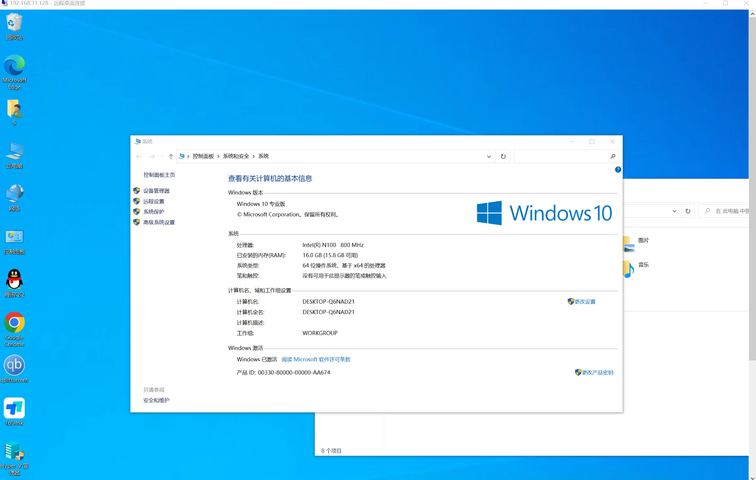Launch Microsoft Edge from desktop
The height and width of the screenshot is (480, 756).
pos(14,72)
